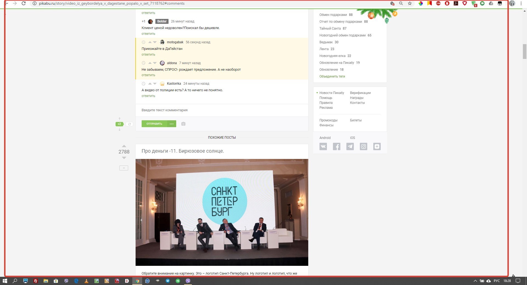527x285 pixels.
Task: Reload the page with the refresh icon
Action: coord(24,3)
